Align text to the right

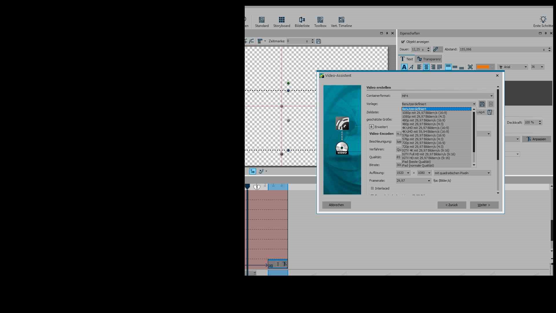[433, 67]
